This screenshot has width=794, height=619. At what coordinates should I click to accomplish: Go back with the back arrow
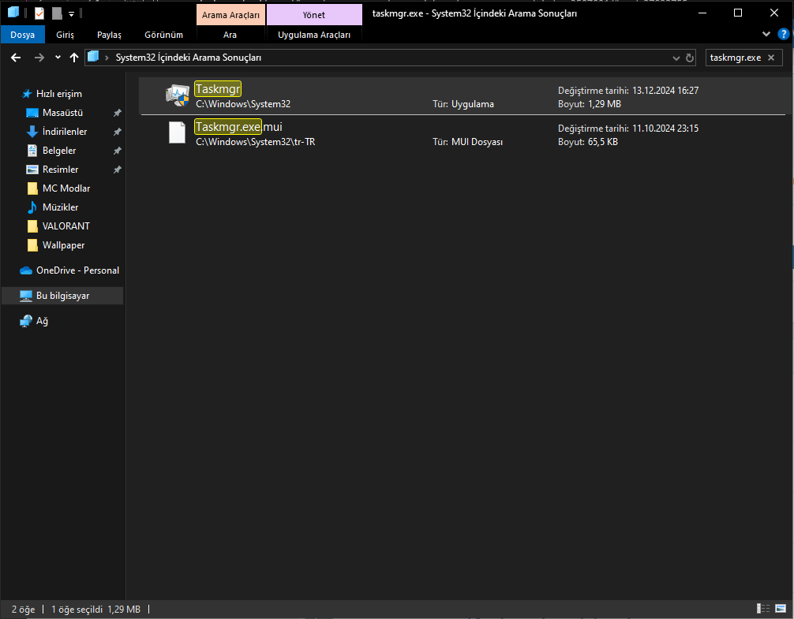pos(16,58)
